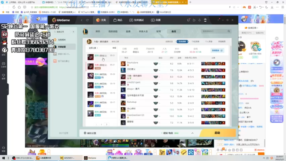
Task: Switch to the TA的英雄 tab
Action: tap(195, 42)
